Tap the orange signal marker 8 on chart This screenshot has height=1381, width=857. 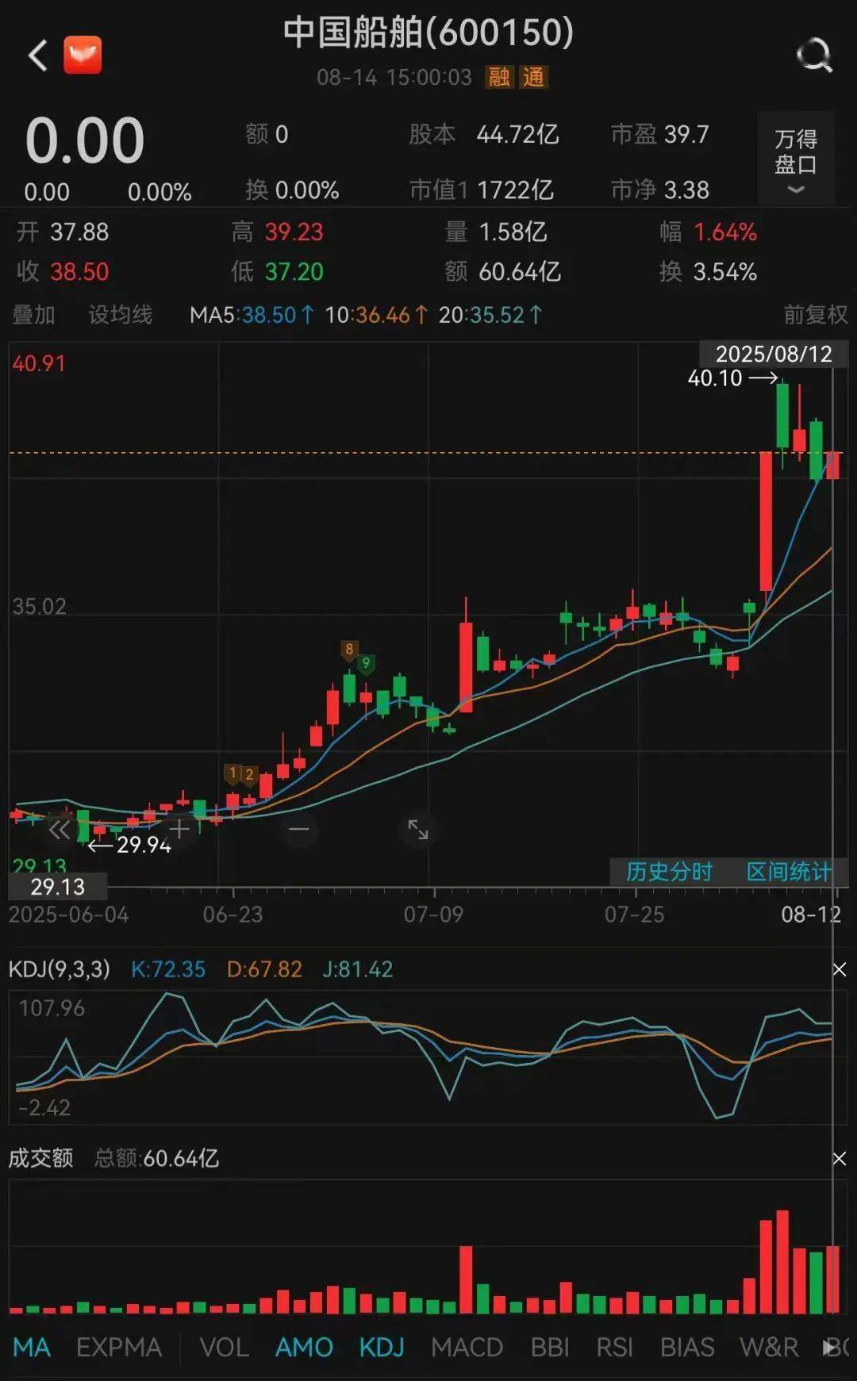[x=348, y=650]
